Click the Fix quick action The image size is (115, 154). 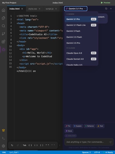pos(68,126)
